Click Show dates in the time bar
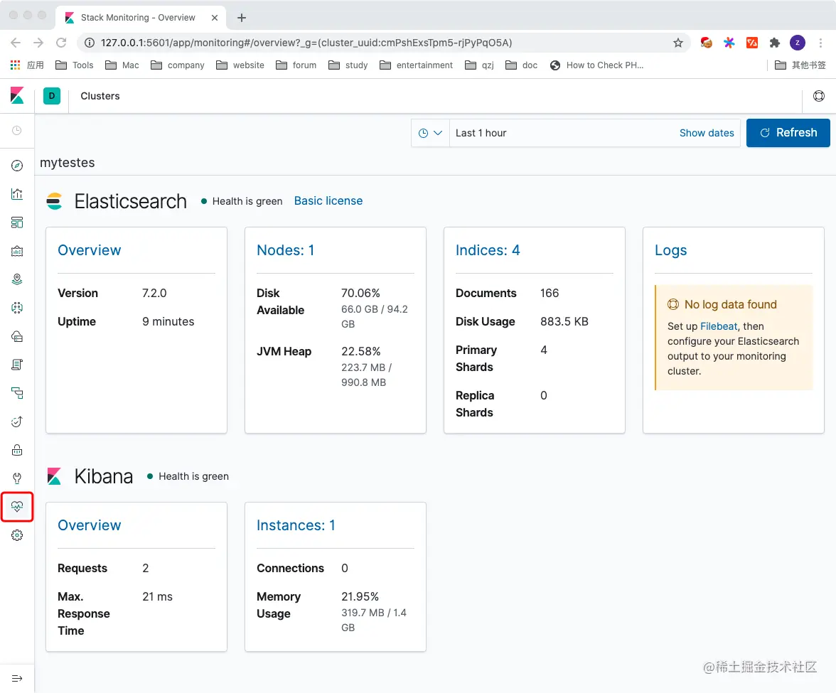836x693 pixels. point(707,133)
